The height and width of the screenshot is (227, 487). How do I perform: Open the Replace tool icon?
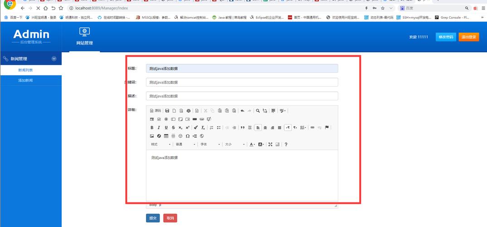(265, 111)
